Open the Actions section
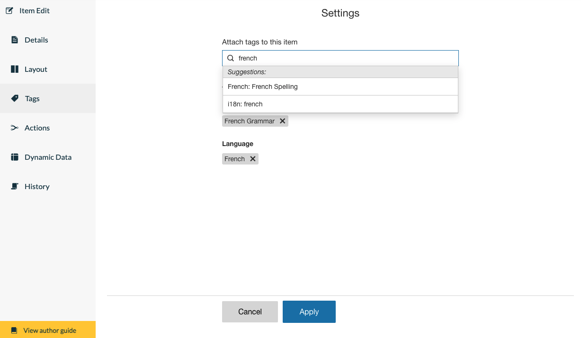Image resolution: width=581 pixels, height=338 pixels. (48, 128)
